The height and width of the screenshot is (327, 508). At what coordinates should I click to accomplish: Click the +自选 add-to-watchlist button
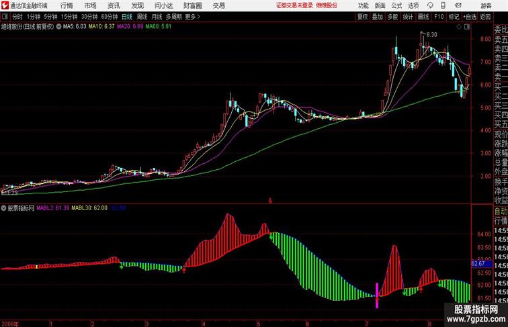pos(470,17)
